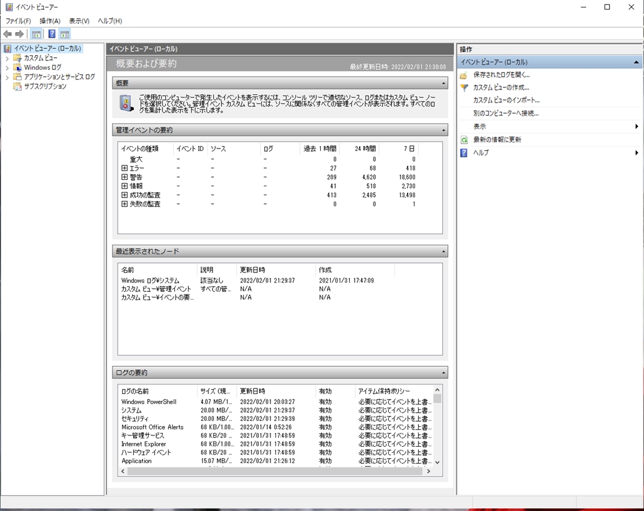
Task: Open the 操作(A) menu
Action: [x=50, y=21]
